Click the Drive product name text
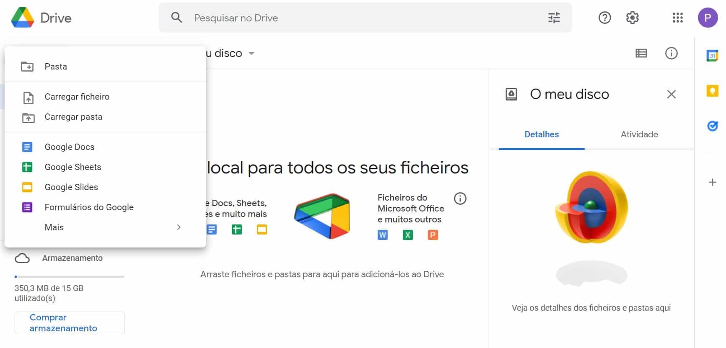Screen dimensions: 726x348 pyautogui.click(x=56, y=18)
